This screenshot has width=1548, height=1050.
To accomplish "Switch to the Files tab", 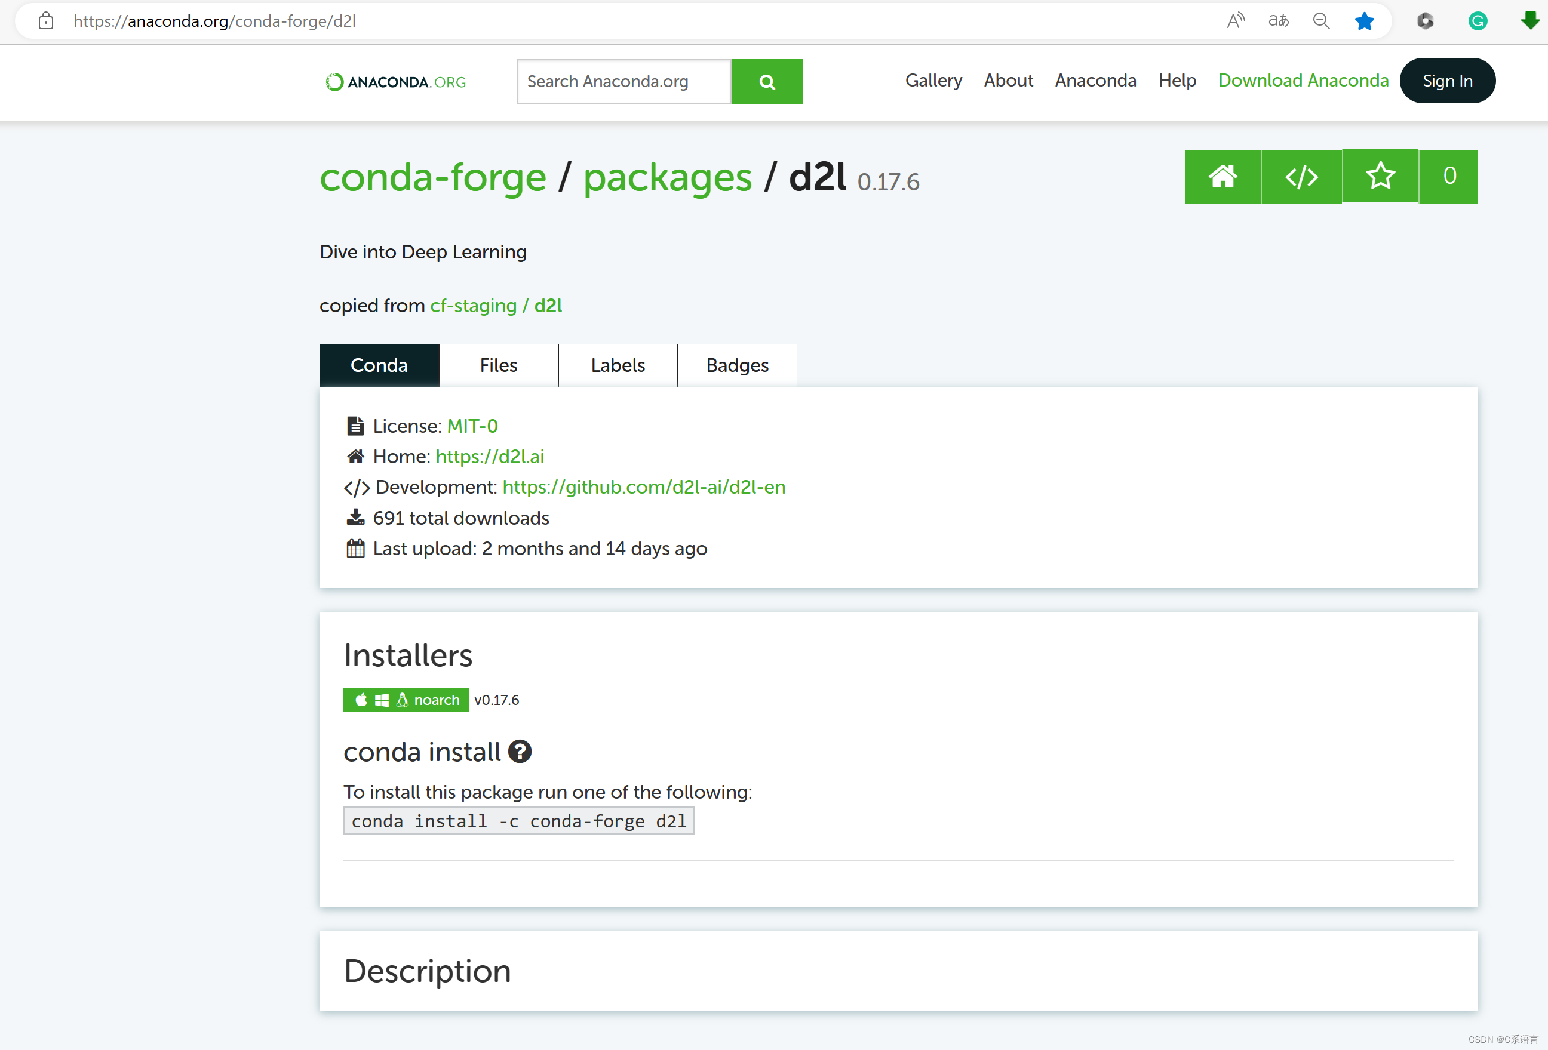I will coord(498,365).
